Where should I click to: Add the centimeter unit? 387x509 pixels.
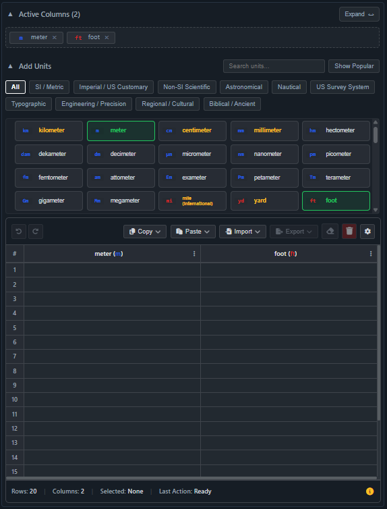(193, 131)
